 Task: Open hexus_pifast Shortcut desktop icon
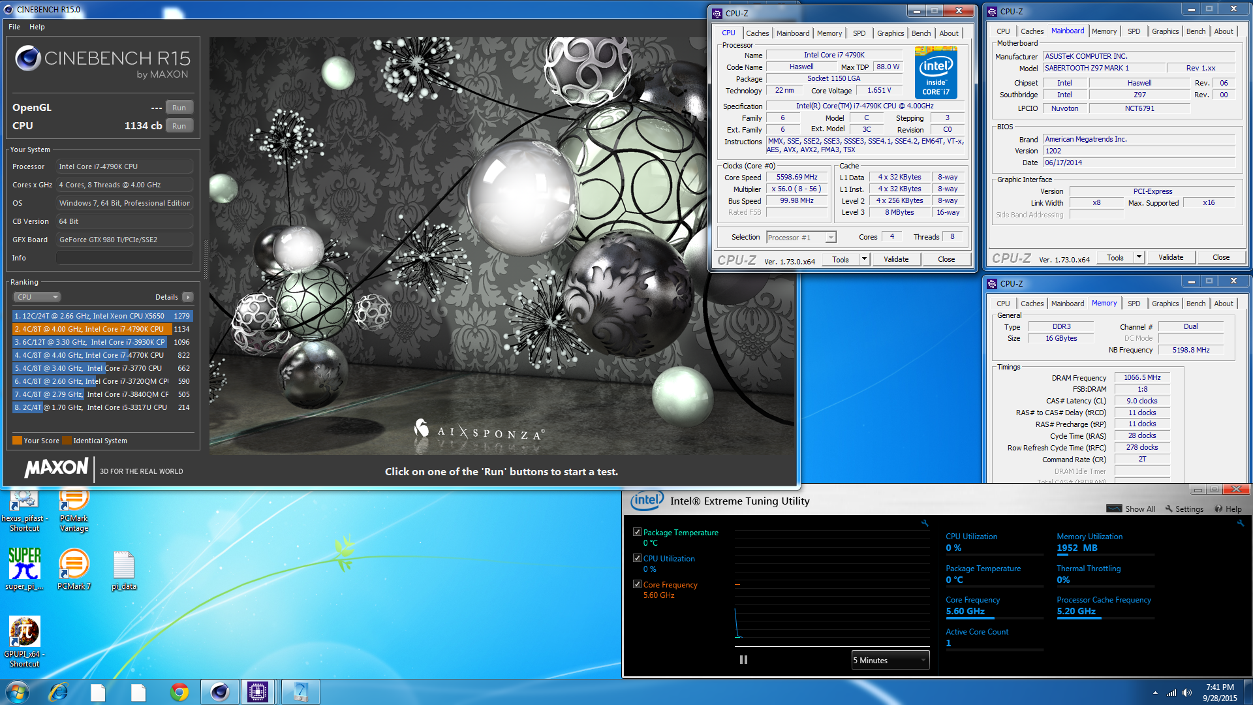(x=24, y=510)
